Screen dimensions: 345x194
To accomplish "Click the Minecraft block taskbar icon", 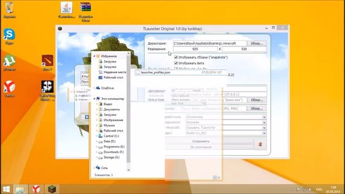I will click(52, 189).
